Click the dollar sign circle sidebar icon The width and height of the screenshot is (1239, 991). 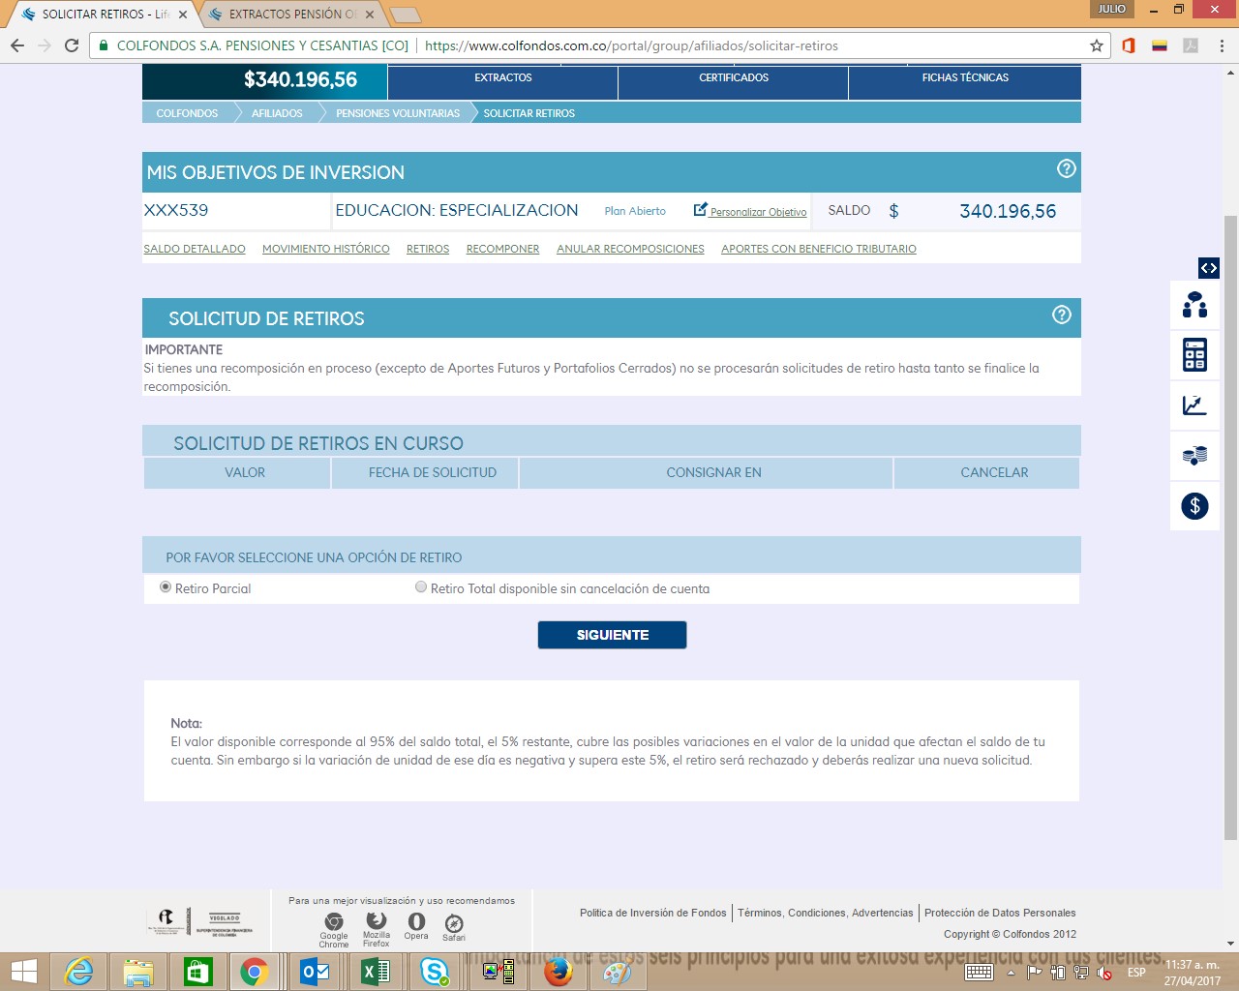[1194, 505]
